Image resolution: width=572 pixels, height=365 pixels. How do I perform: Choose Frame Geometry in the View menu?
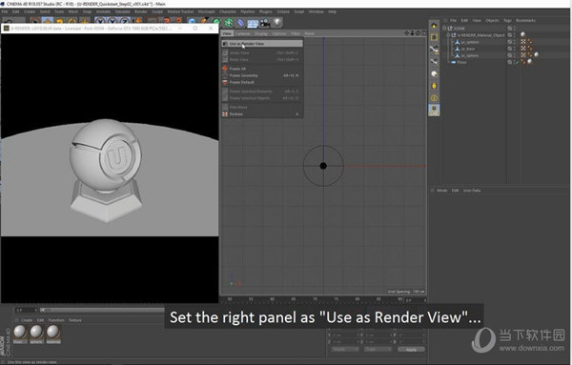coord(262,75)
